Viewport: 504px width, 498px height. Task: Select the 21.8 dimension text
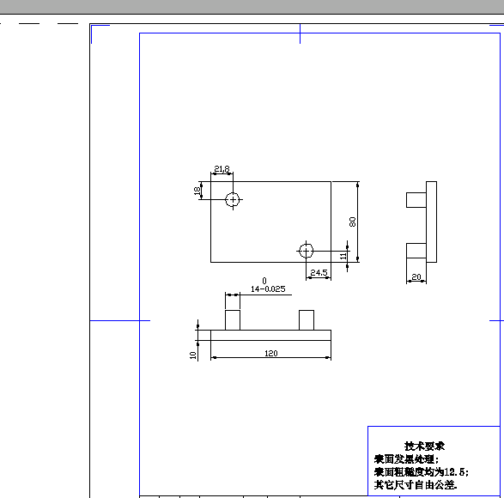point(222,169)
